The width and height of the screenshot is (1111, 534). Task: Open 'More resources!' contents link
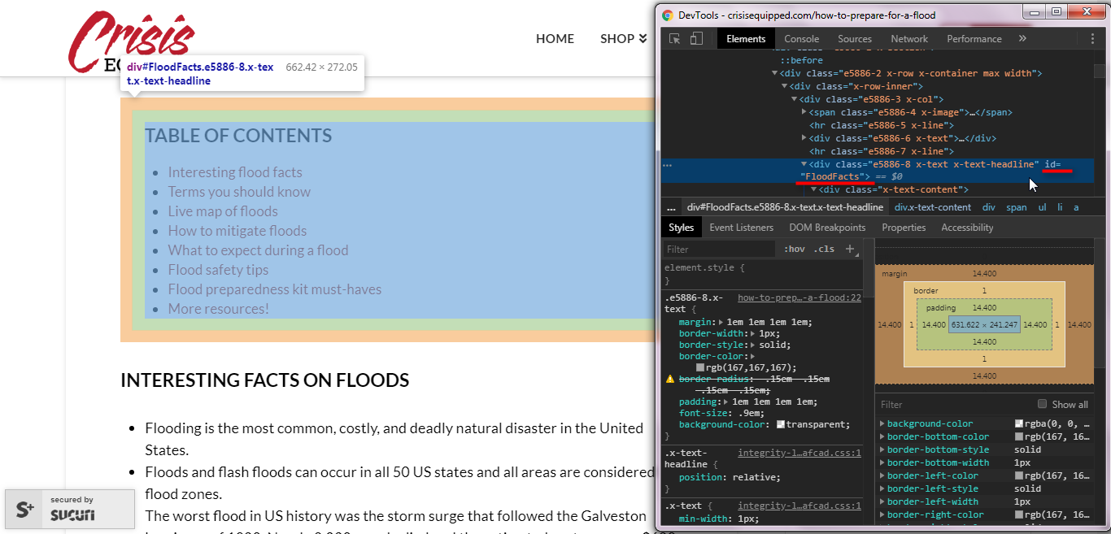pyautogui.click(x=218, y=309)
